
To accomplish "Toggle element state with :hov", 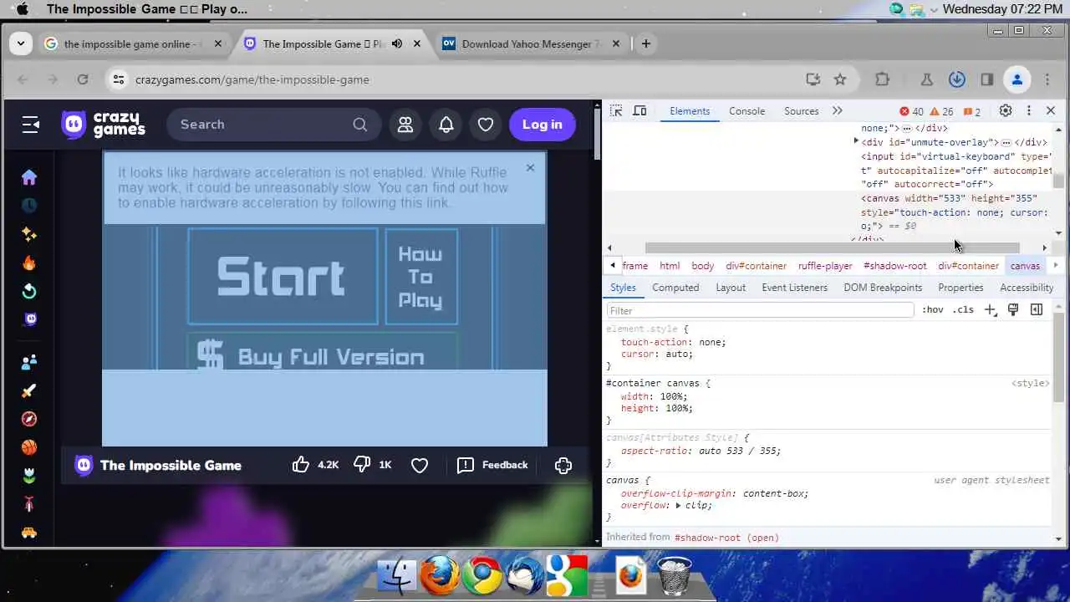I will coord(933,309).
